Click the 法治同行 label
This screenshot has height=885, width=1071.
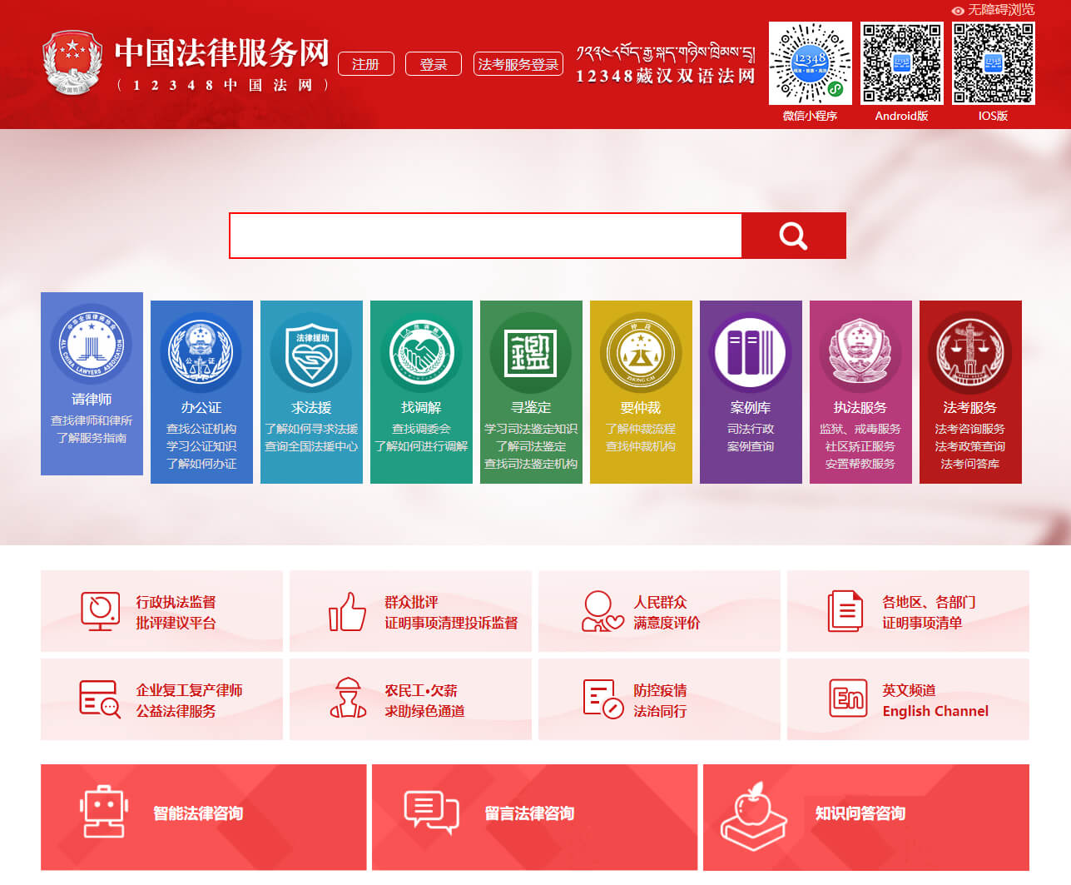(x=660, y=711)
